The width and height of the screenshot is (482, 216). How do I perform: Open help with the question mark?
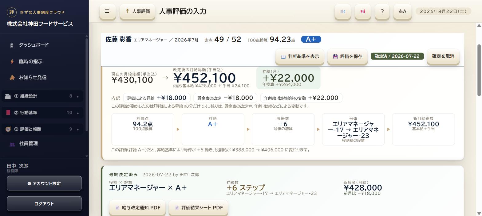[382, 11]
